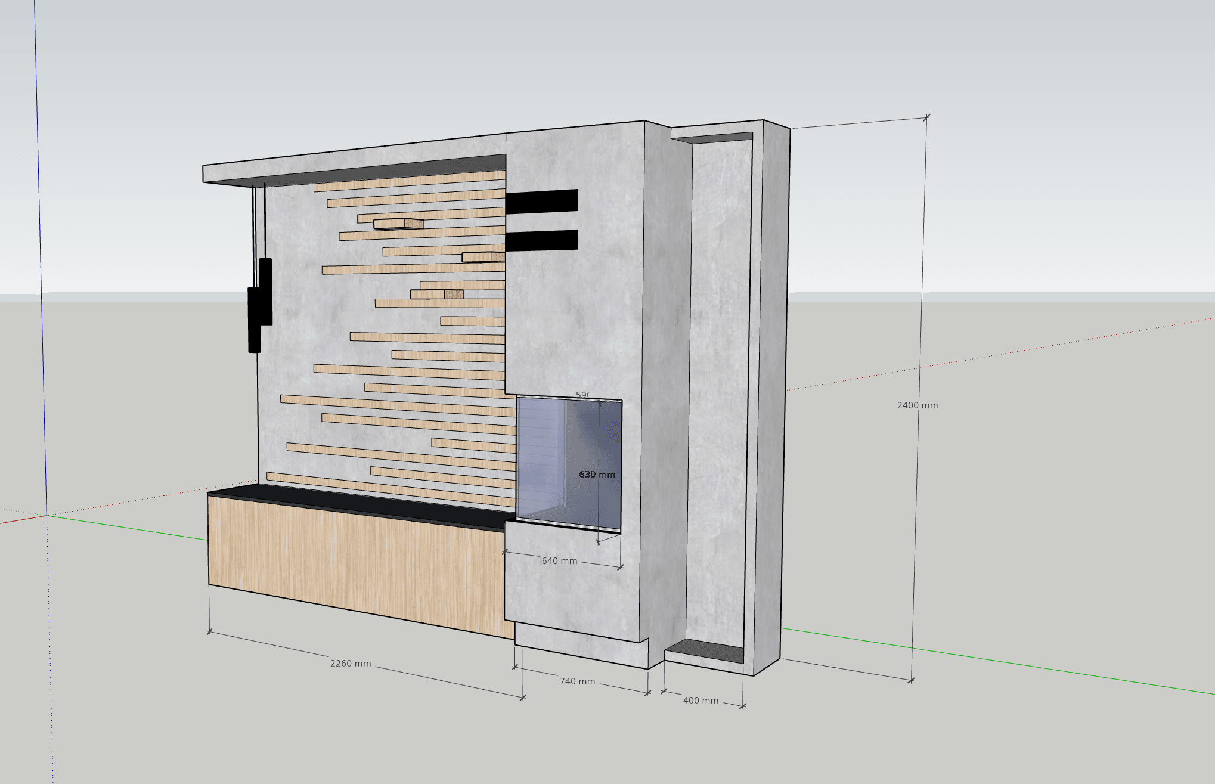Click the topmost small wooden shelf block
The height and width of the screenshot is (784, 1215).
pos(398,224)
